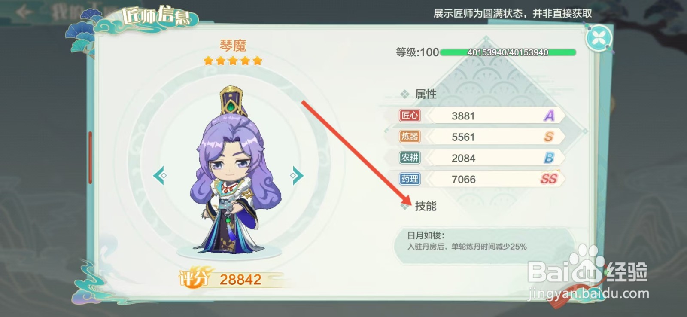Tap the back arrow at top left
Viewport: 687px width, 317px height.
point(24,12)
